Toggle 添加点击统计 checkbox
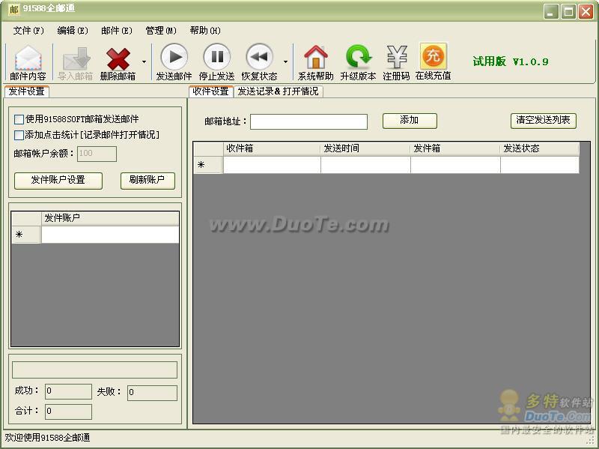 (19, 136)
